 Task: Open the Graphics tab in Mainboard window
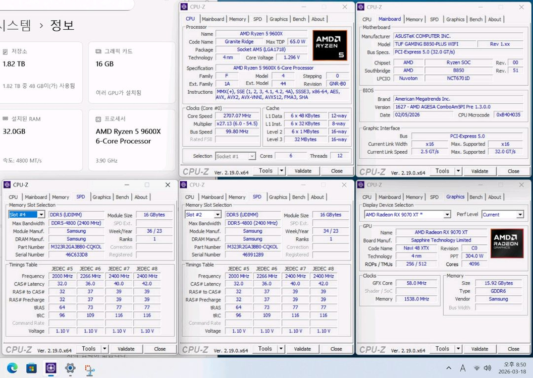point(455,19)
